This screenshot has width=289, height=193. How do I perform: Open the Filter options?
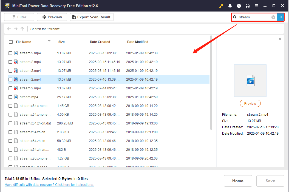point(19,17)
